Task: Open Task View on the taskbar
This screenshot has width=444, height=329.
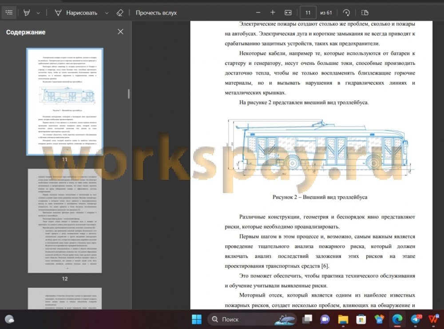Action: (307, 319)
